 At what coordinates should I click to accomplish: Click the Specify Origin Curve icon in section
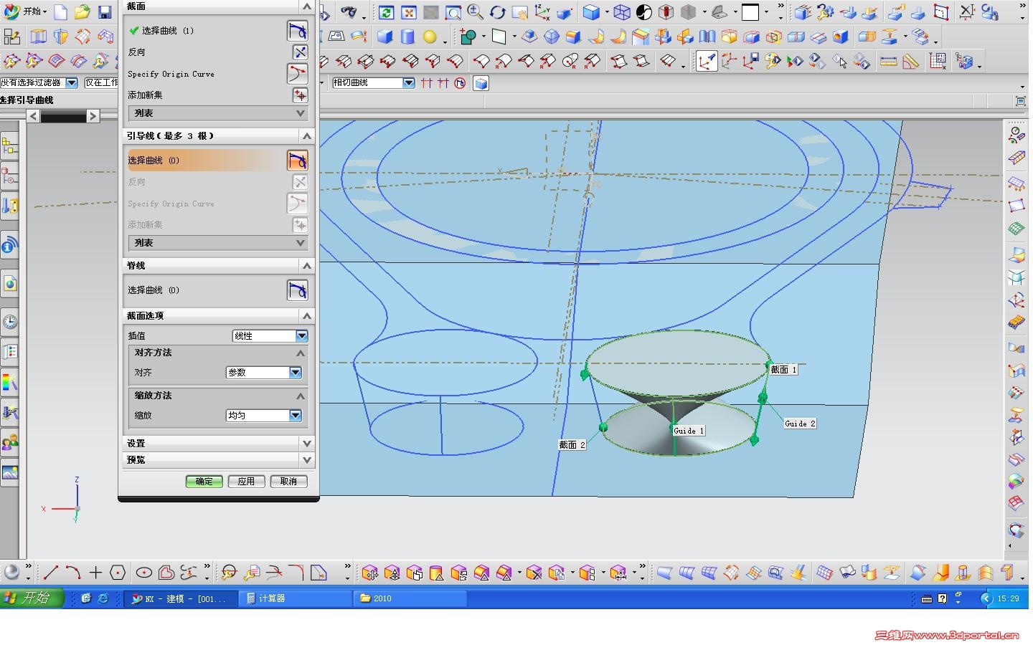point(296,74)
